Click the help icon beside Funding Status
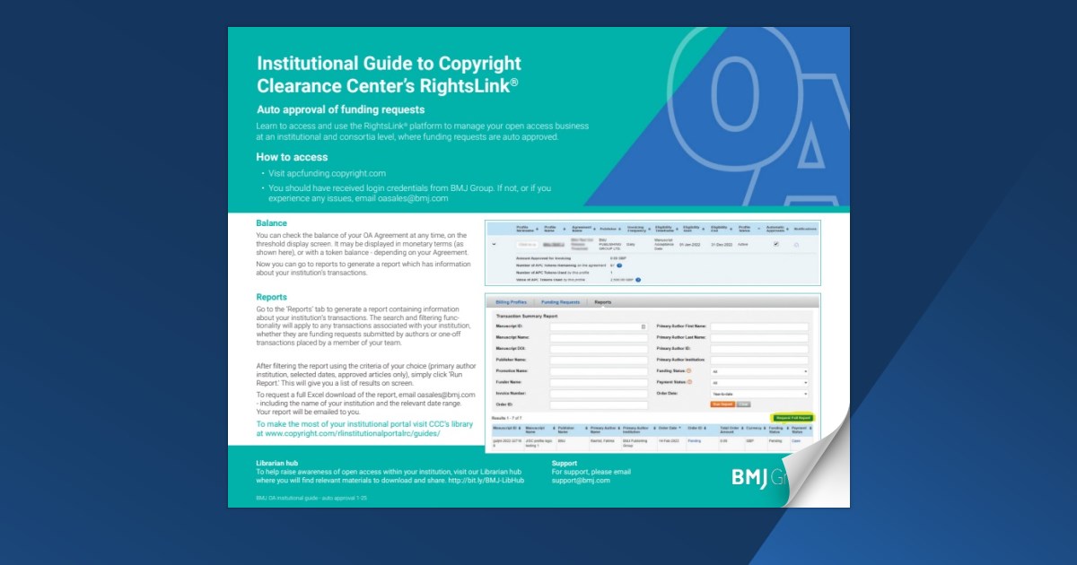 pyautogui.click(x=689, y=370)
